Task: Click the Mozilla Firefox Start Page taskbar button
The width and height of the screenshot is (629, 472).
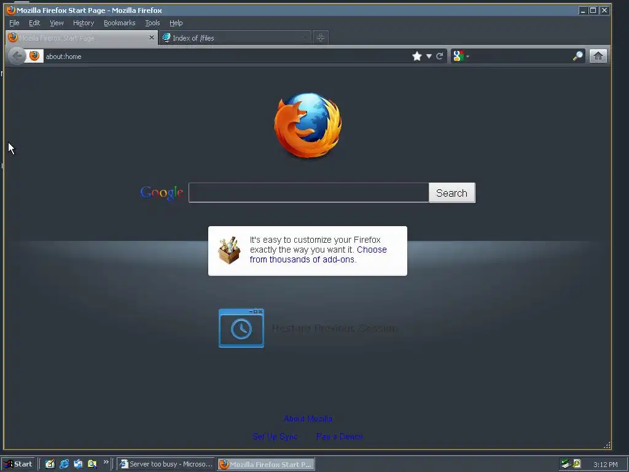Action: [267, 464]
